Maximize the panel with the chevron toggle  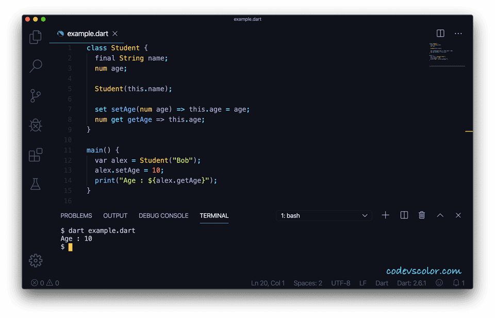pyautogui.click(x=440, y=215)
